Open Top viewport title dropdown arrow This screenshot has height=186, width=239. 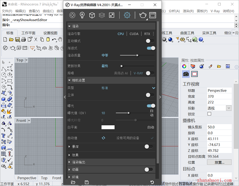click(x=26, y=60)
